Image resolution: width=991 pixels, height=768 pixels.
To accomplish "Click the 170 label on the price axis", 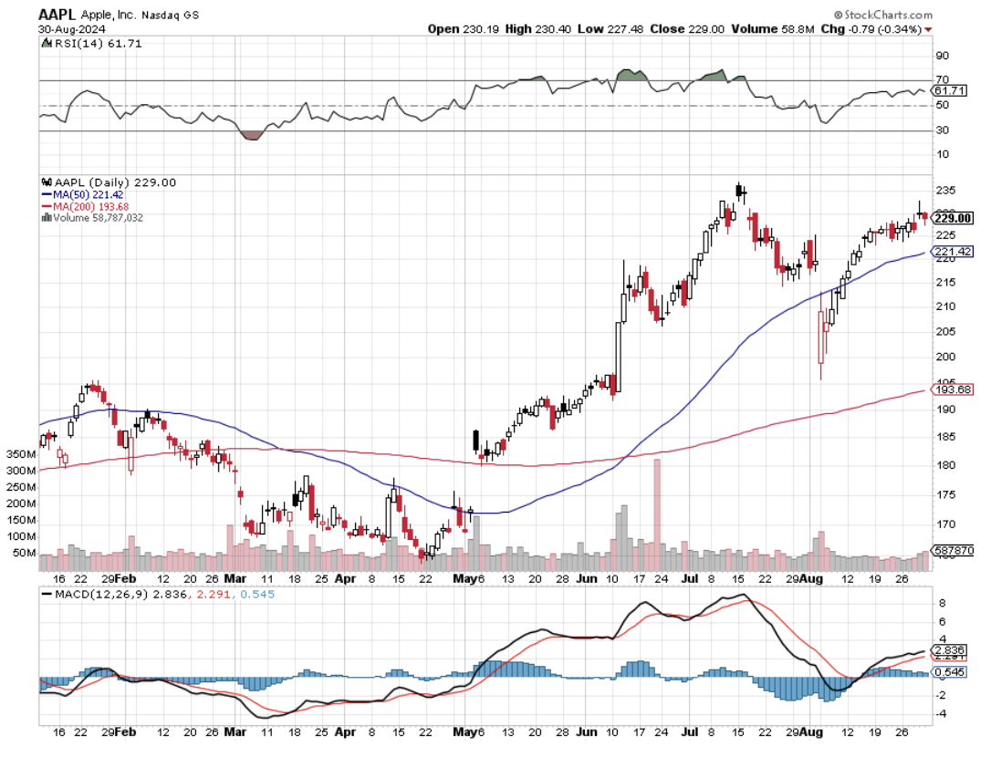I will 945,524.
